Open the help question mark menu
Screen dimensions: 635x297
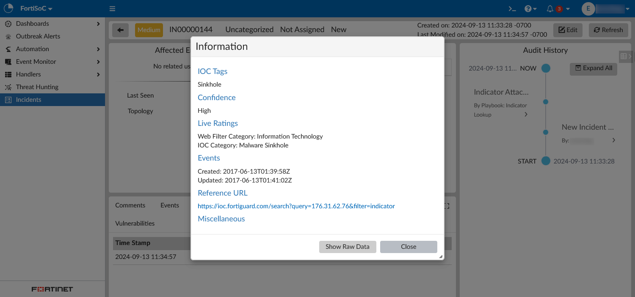(530, 9)
